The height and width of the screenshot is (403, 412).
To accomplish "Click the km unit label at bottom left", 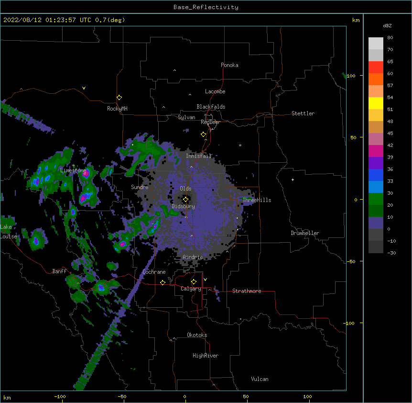I will 7,397.
